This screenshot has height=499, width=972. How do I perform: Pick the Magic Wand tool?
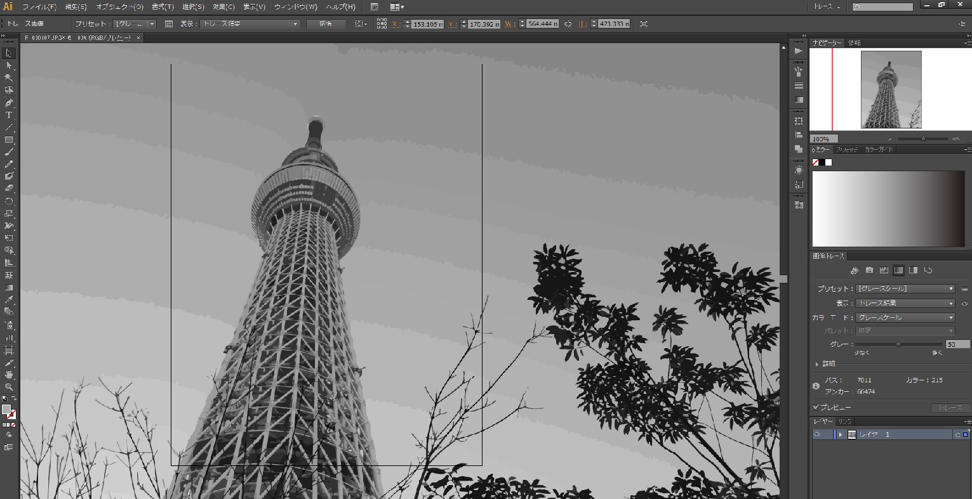[9, 78]
